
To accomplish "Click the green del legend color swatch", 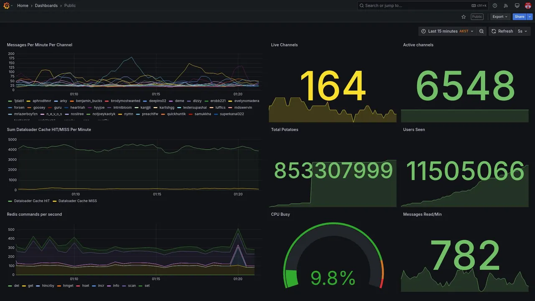I will [x=10, y=286].
